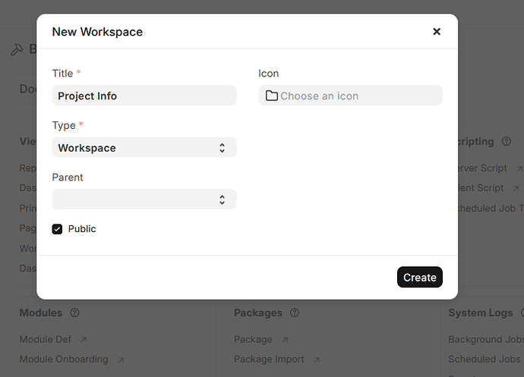Uncheck the Public checkbox

point(57,229)
